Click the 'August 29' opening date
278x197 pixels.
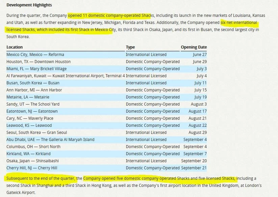coord(198,132)
